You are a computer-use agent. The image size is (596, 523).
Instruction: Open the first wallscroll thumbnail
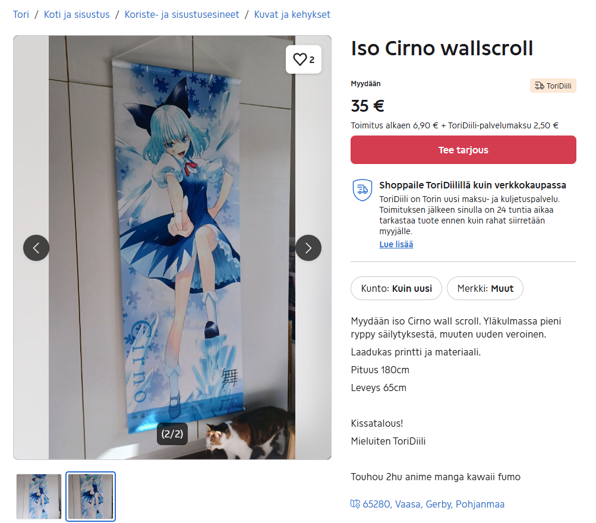pos(39,496)
